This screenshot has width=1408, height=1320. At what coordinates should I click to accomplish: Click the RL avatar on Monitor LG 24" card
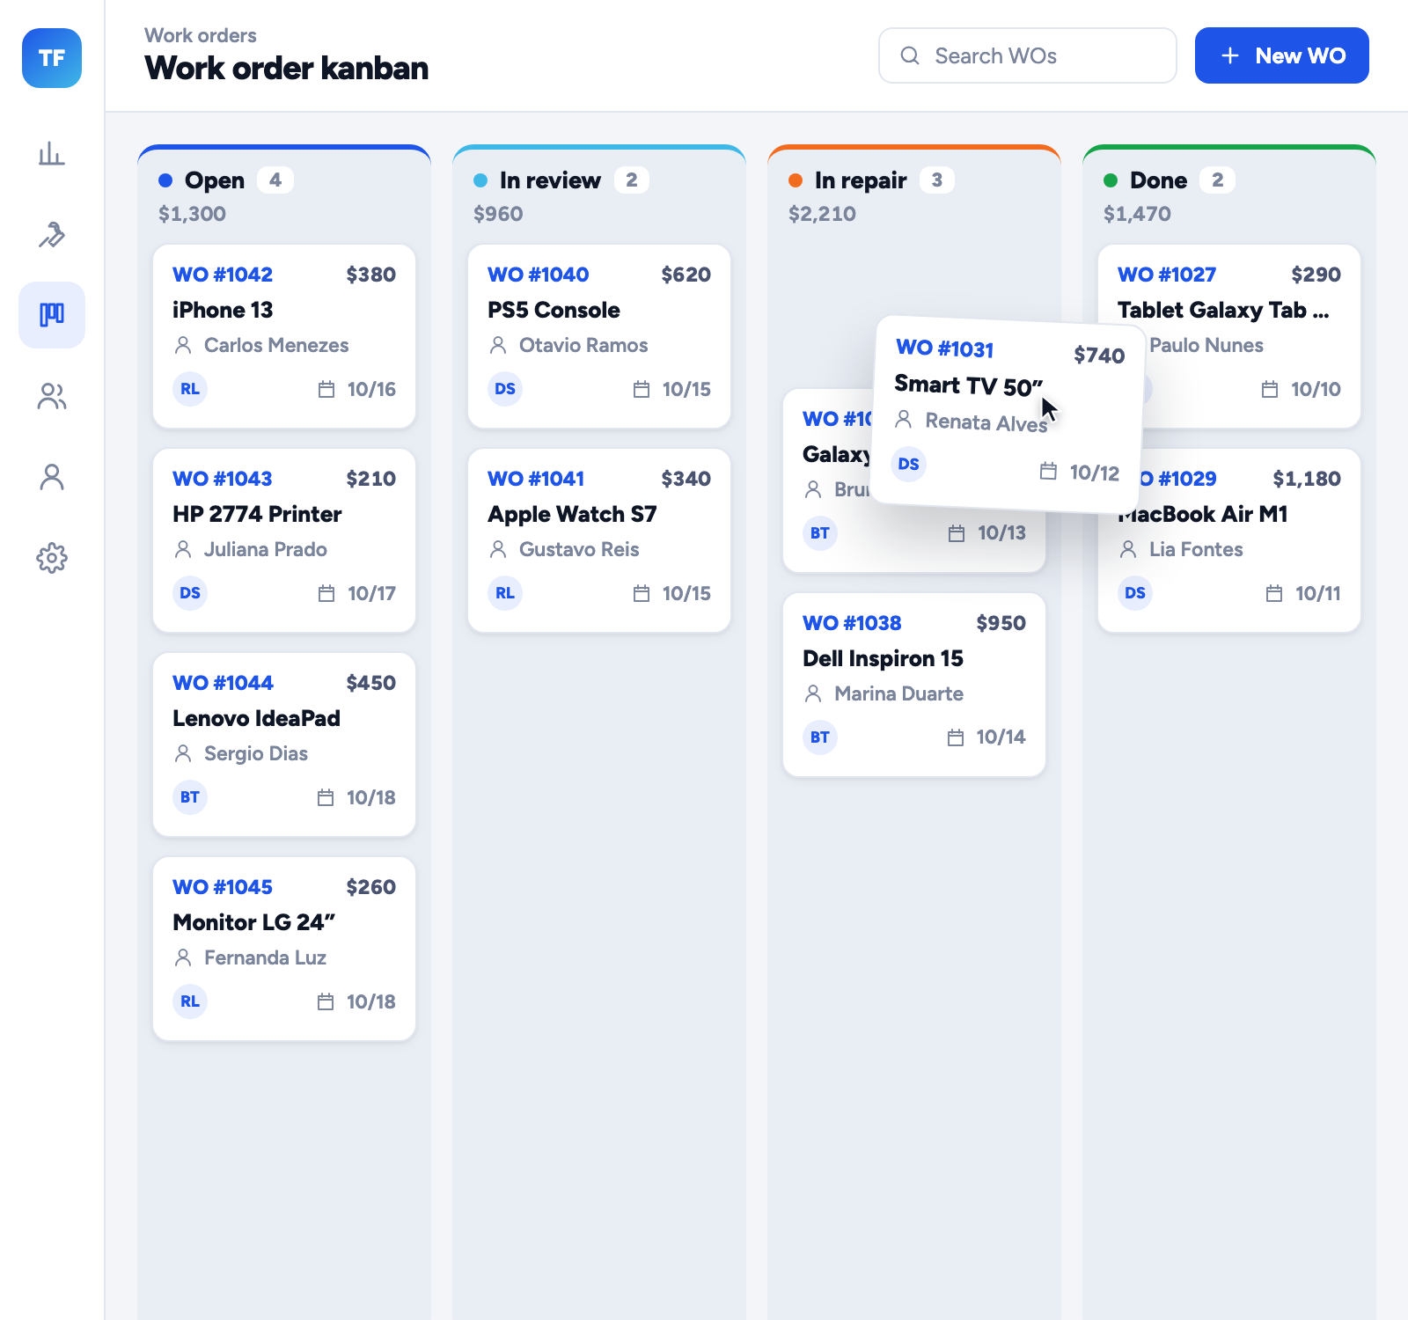190,1001
